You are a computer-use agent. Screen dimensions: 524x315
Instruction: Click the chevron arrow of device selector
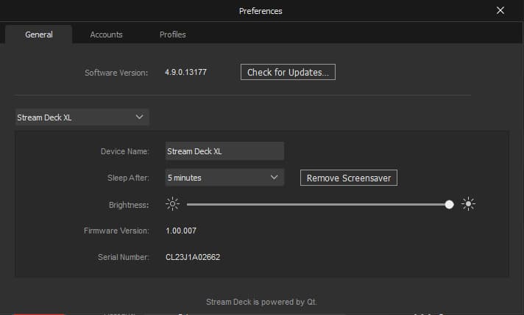[140, 117]
